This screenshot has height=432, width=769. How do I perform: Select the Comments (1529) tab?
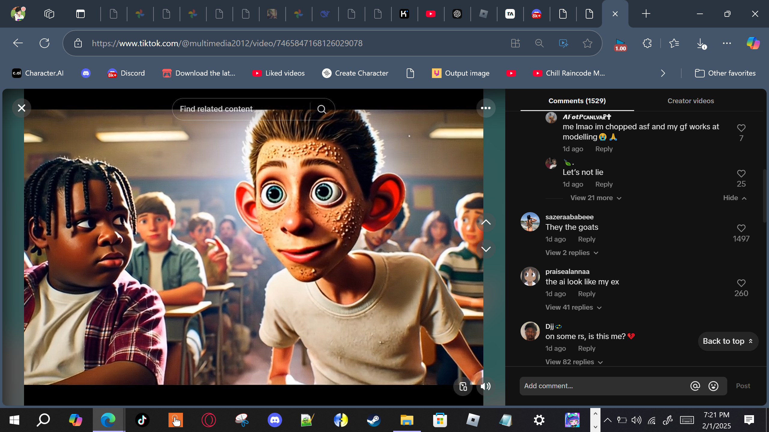(577, 101)
